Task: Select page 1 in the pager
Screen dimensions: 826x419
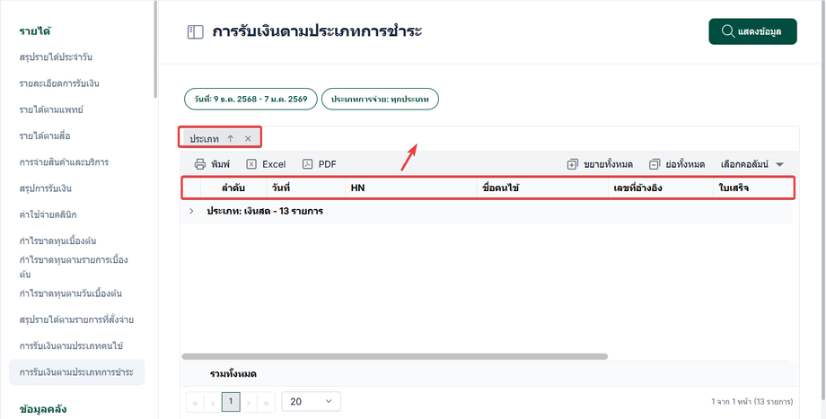Action: 231,402
